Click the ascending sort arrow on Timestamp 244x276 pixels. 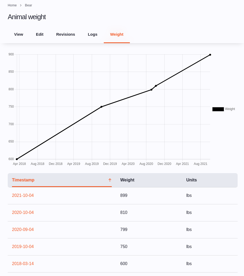pos(110,180)
